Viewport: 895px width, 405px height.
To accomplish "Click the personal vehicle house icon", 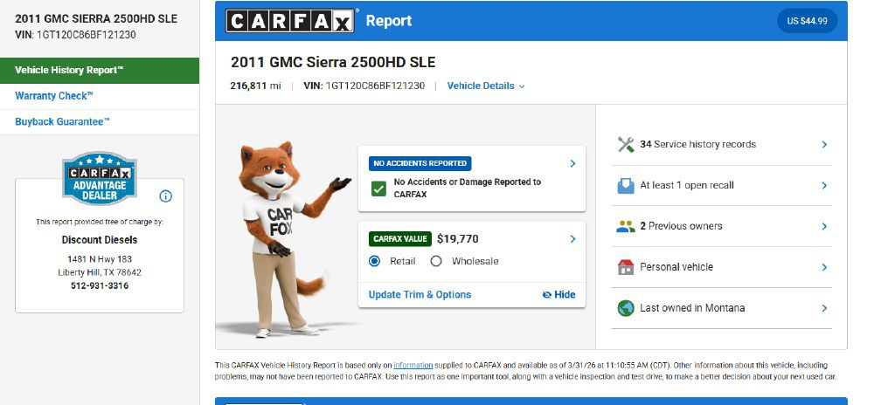I will point(625,267).
